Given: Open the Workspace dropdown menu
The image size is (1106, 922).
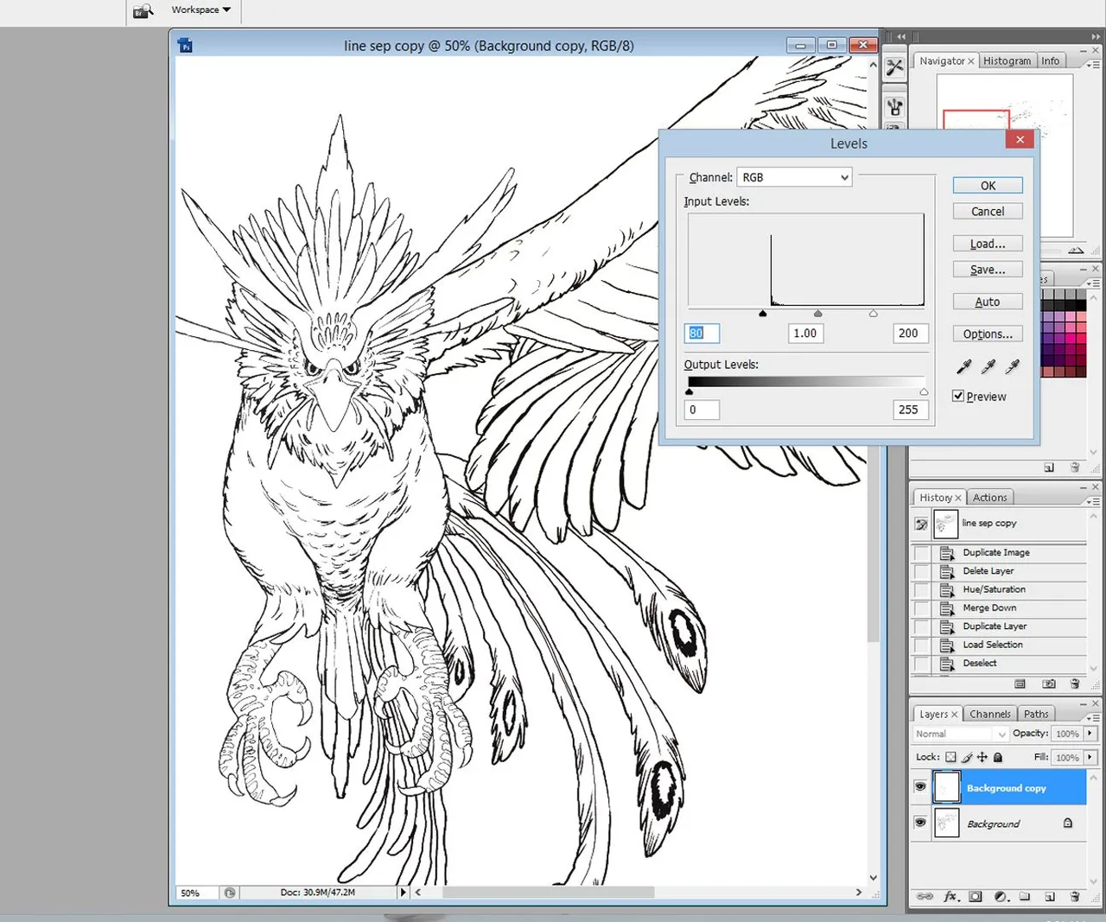Looking at the screenshot, I should tap(200, 10).
